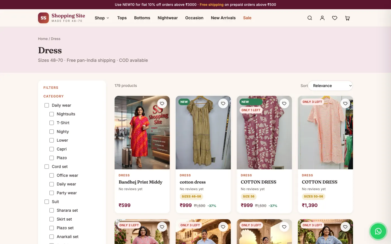Open the Bandhej Print Middy title
Screen dimensions: 391x244
(140, 182)
